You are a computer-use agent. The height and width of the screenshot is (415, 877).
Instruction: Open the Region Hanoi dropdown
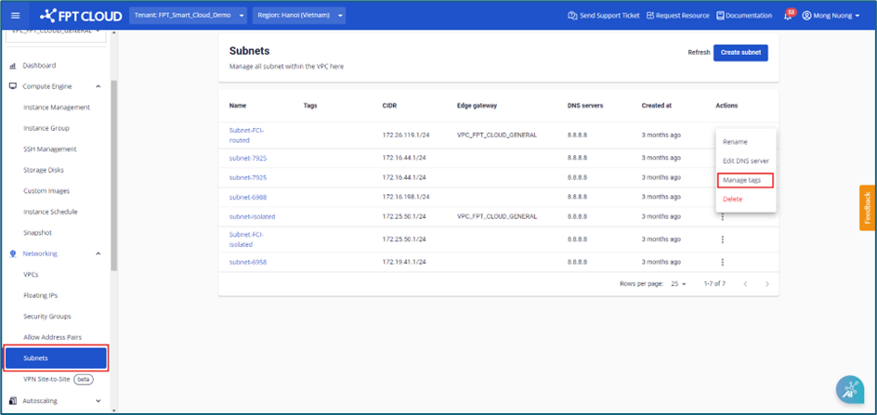300,16
